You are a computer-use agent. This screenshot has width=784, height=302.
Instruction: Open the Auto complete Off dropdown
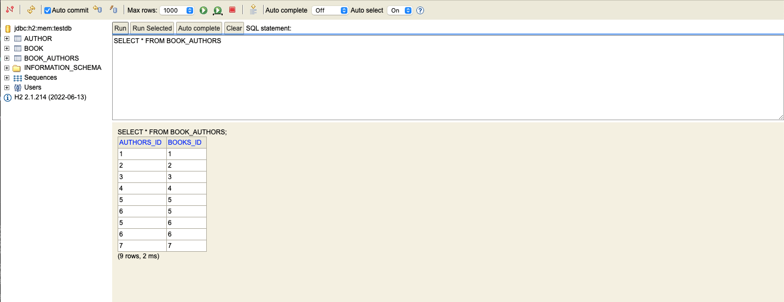pyautogui.click(x=330, y=10)
